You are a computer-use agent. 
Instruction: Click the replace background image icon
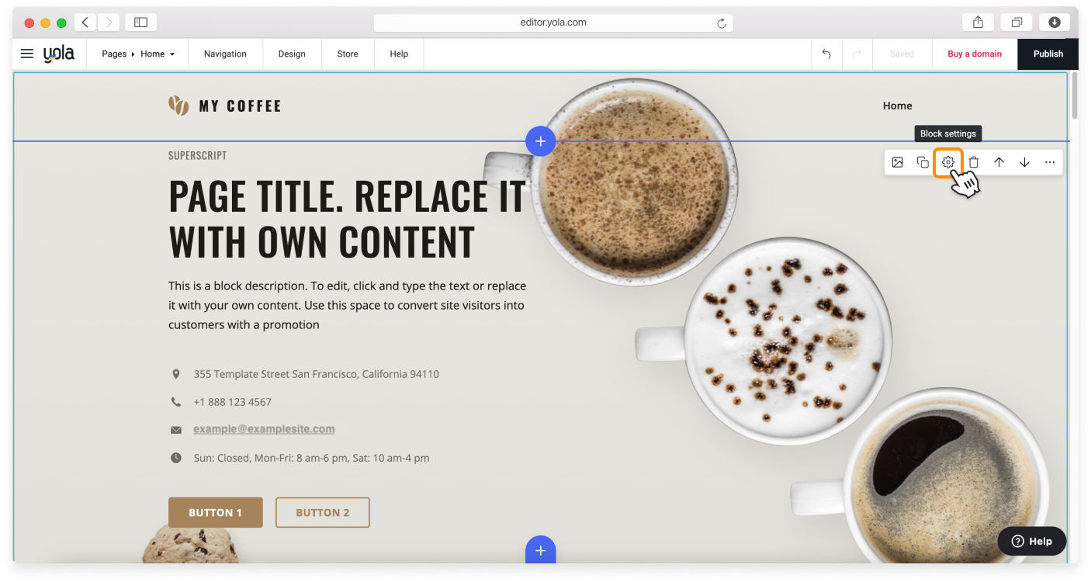pyautogui.click(x=897, y=162)
